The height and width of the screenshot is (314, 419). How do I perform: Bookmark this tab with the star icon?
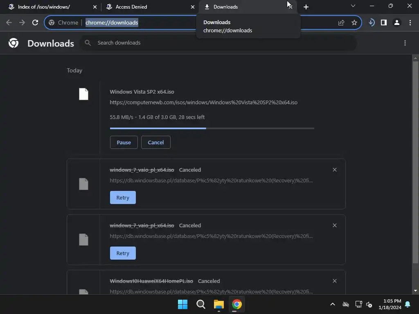[x=354, y=23]
